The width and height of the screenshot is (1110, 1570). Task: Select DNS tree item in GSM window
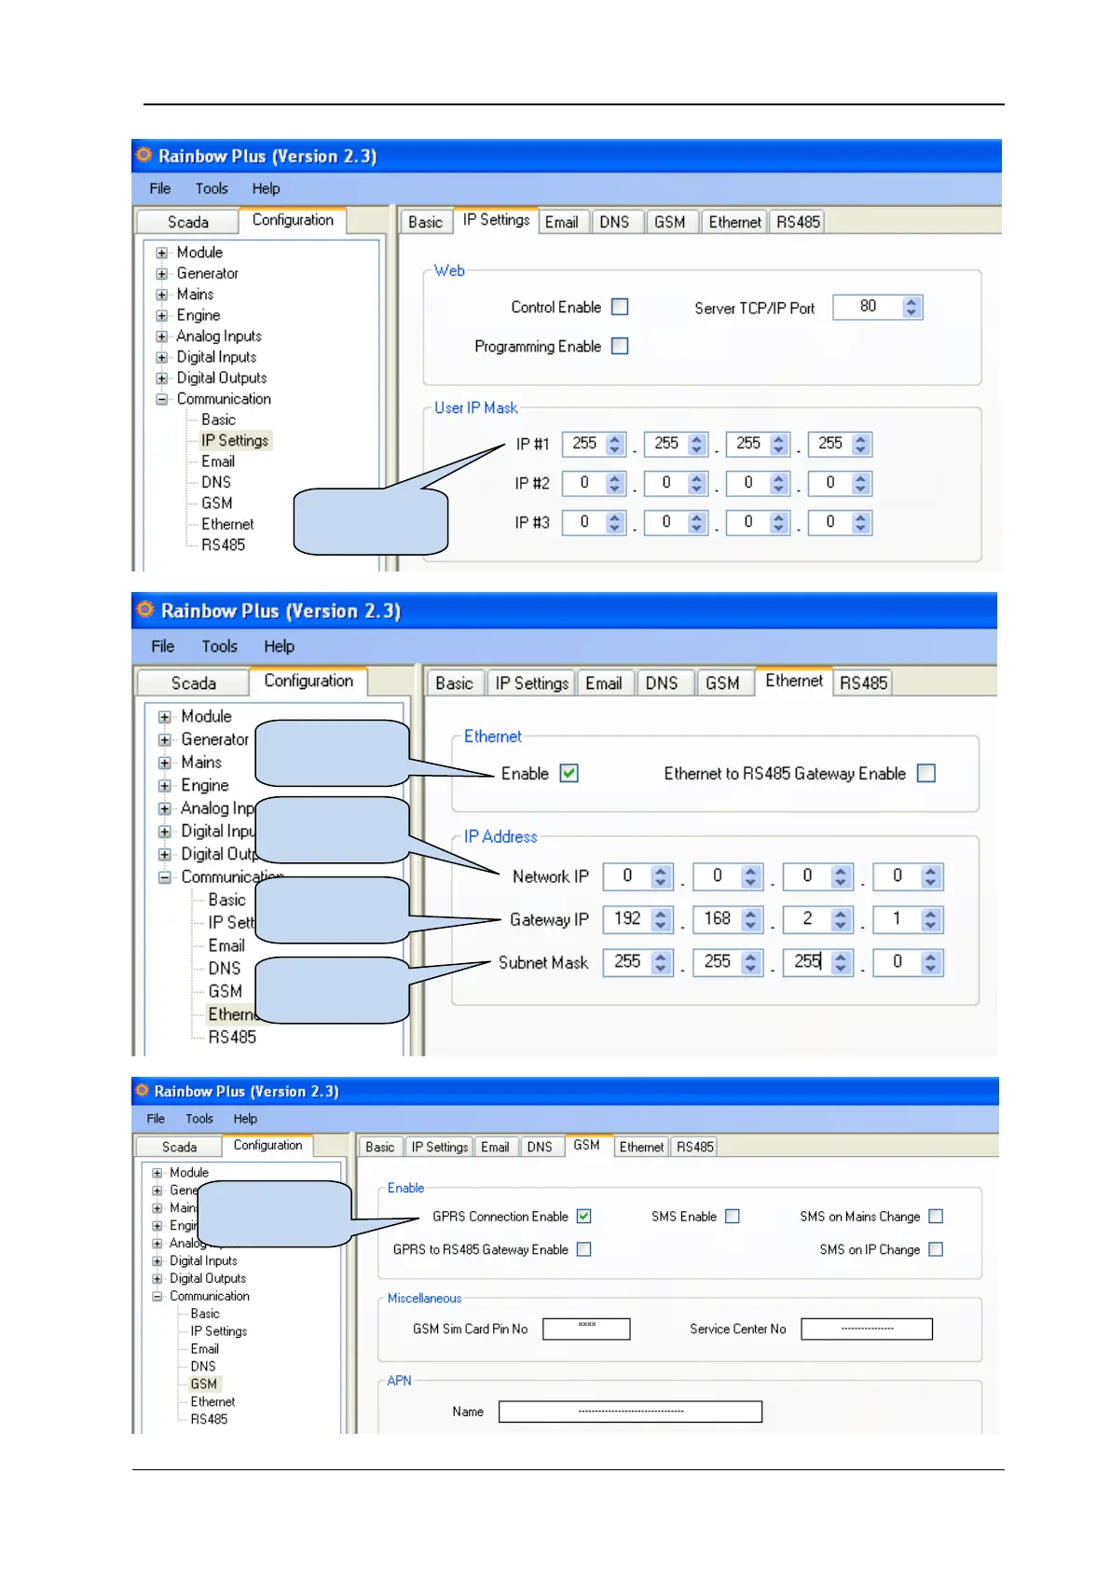pyautogui.click(x=203, y=1367)
